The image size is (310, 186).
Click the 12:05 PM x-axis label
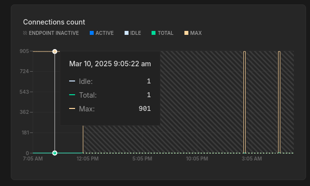click(88, 159)
